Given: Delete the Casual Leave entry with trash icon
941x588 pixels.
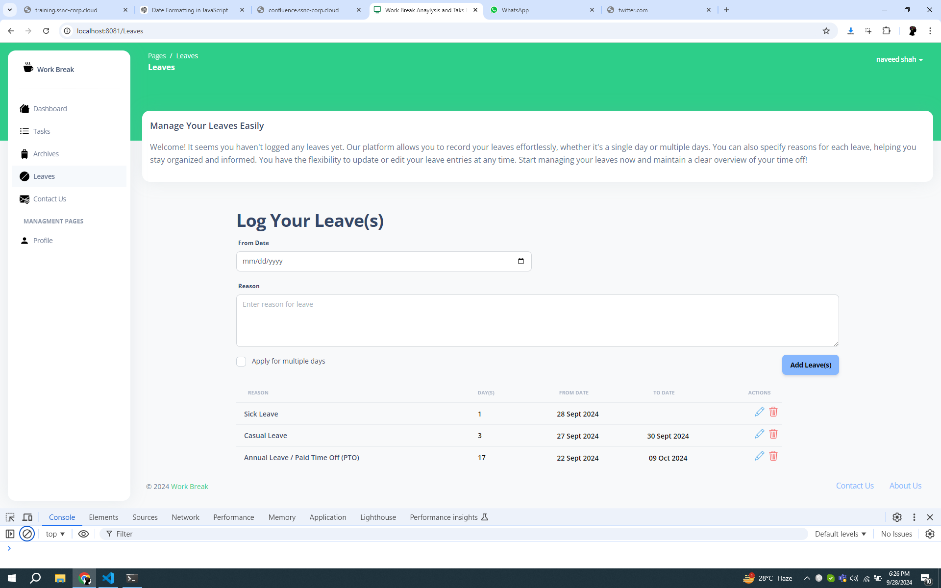Looking at the screenshot, I should point(773,434).
